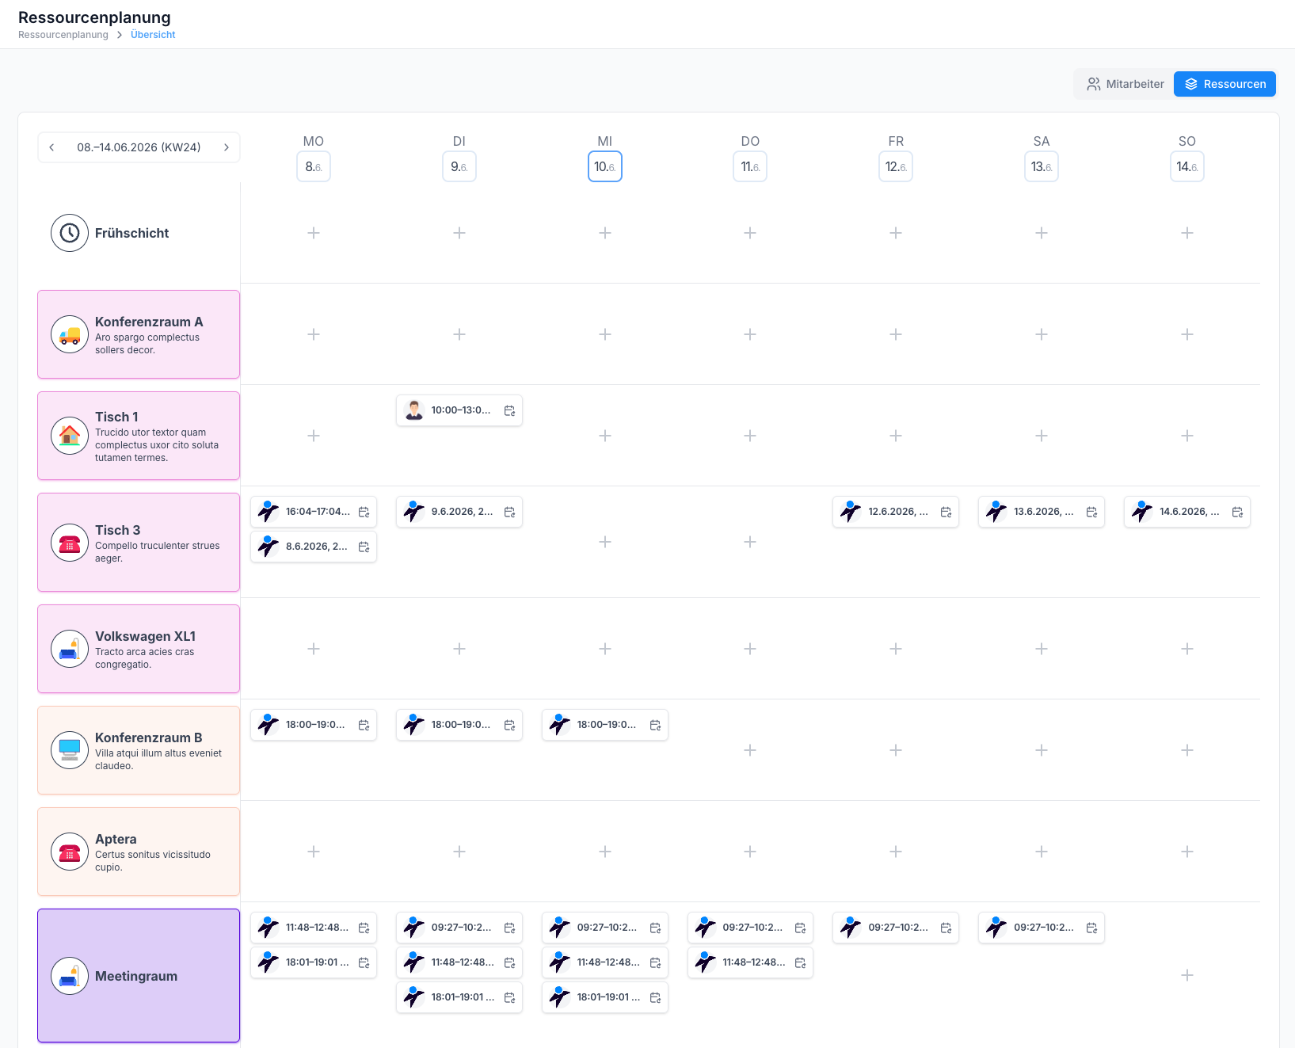Select Wednesday 10.6. date header
This screenshot has width=1295, height=1048.
tap(605, 166)
